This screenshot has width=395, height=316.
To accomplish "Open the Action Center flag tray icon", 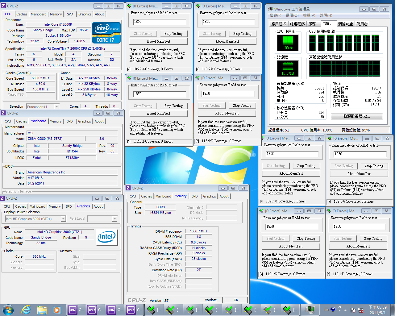I will click(x=352, y=310).
